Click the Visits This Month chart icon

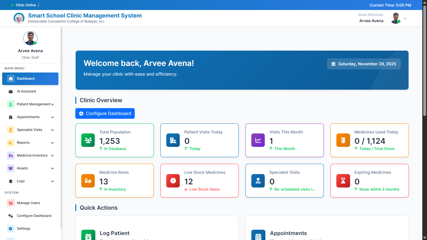click(258, 140)
